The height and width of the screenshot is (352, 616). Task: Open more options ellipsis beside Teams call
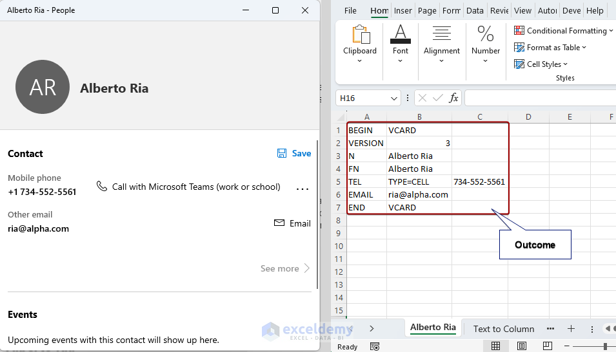[x=302, y=189]
